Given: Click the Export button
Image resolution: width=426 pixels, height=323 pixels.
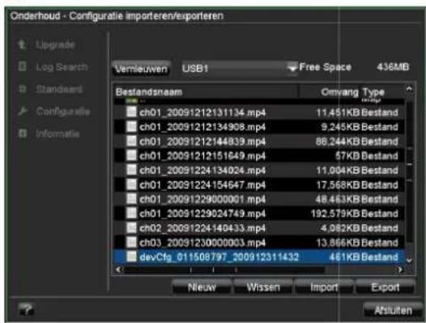Looking at the screenshot, I should click(x=385, y=287).
